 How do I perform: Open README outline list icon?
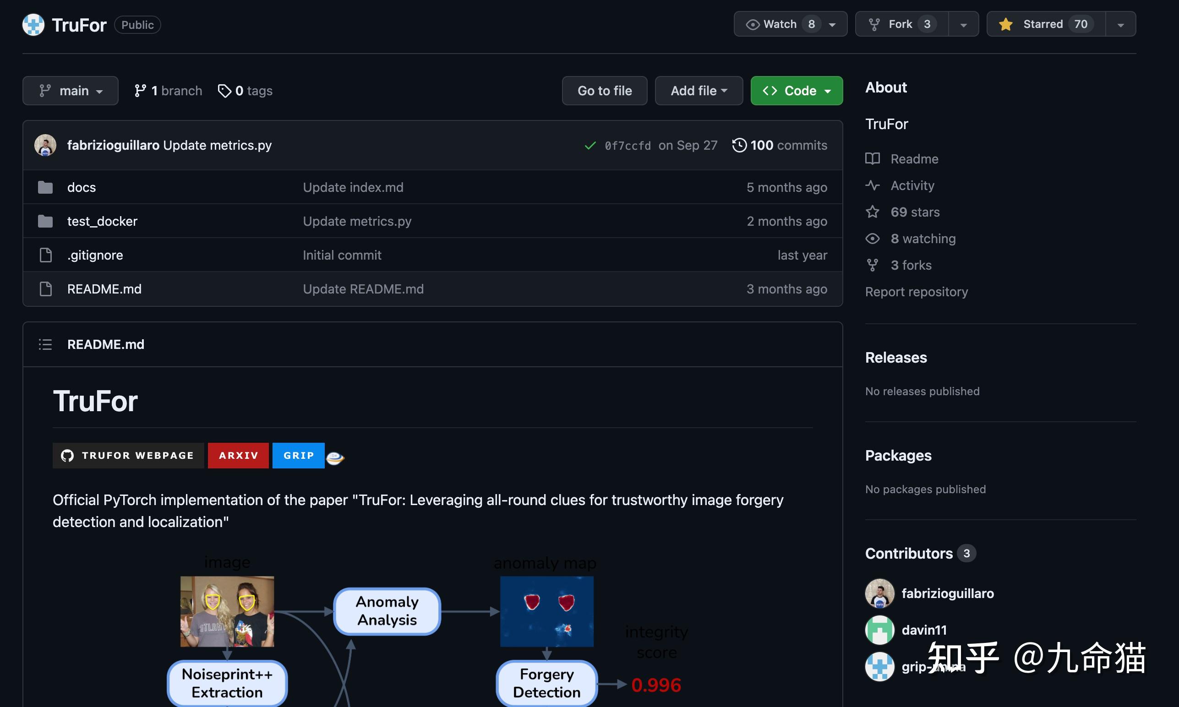[x=45, y=344]
